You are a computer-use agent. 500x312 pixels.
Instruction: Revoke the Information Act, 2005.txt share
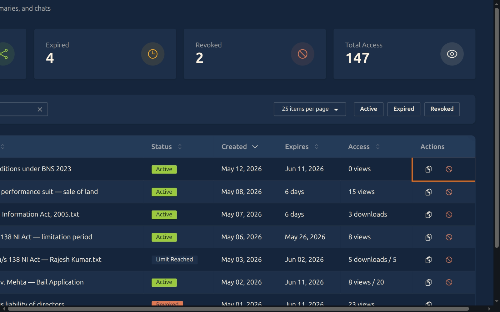coord(449,214)
